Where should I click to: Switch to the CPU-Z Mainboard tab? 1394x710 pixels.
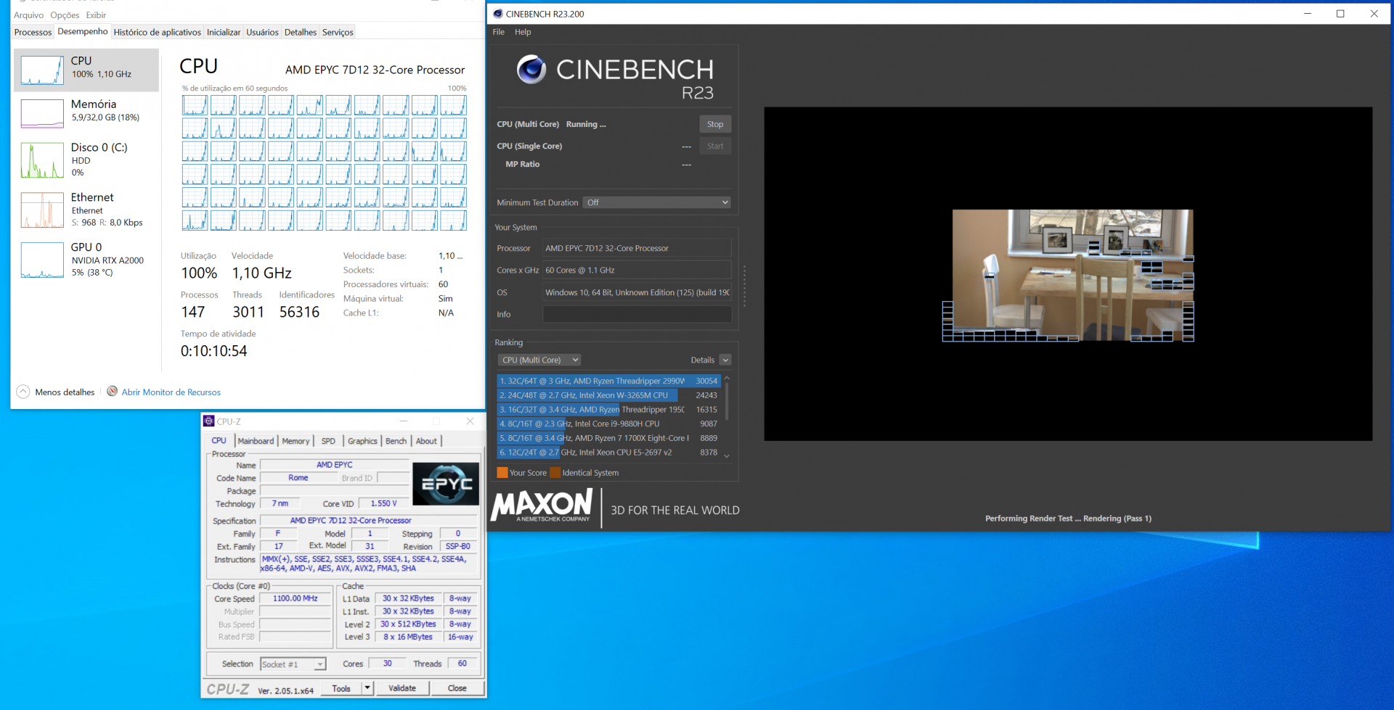[x=256, y=441]
